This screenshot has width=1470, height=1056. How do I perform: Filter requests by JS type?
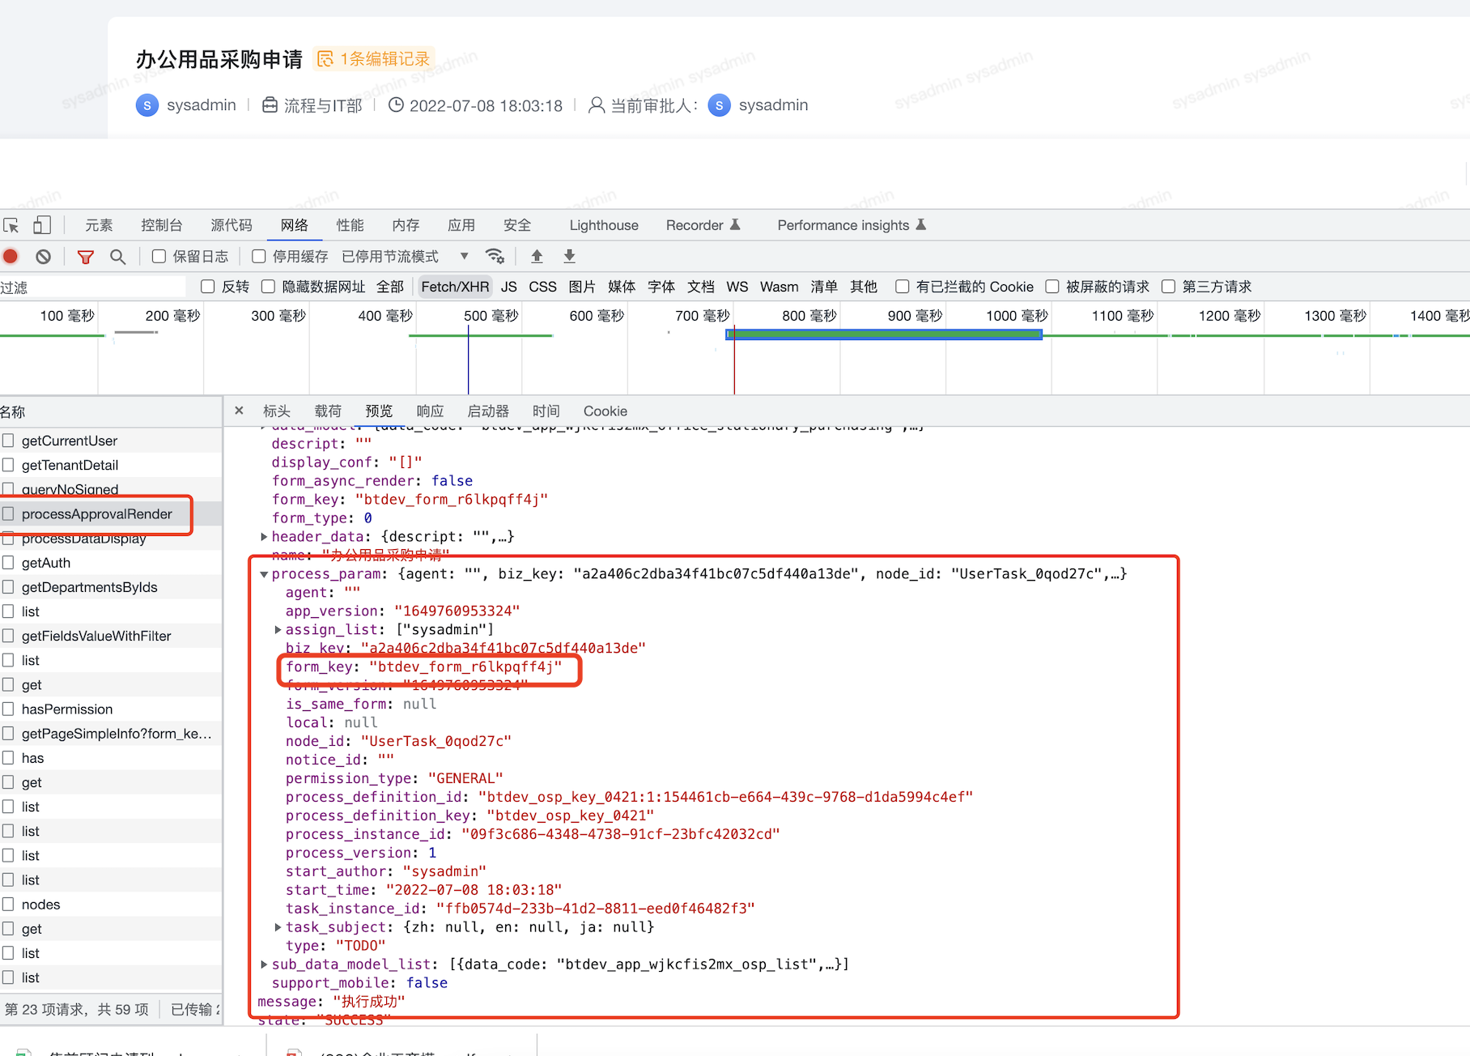click(x=509, y=287)
